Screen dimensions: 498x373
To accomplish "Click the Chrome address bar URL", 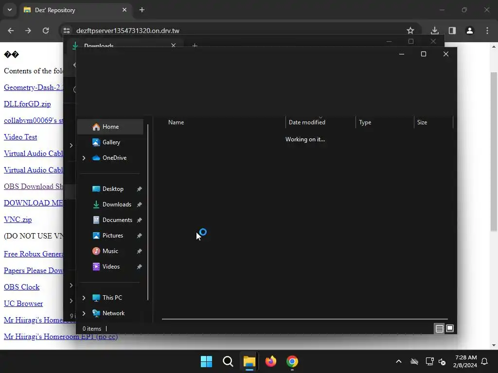I will point(128,31).
